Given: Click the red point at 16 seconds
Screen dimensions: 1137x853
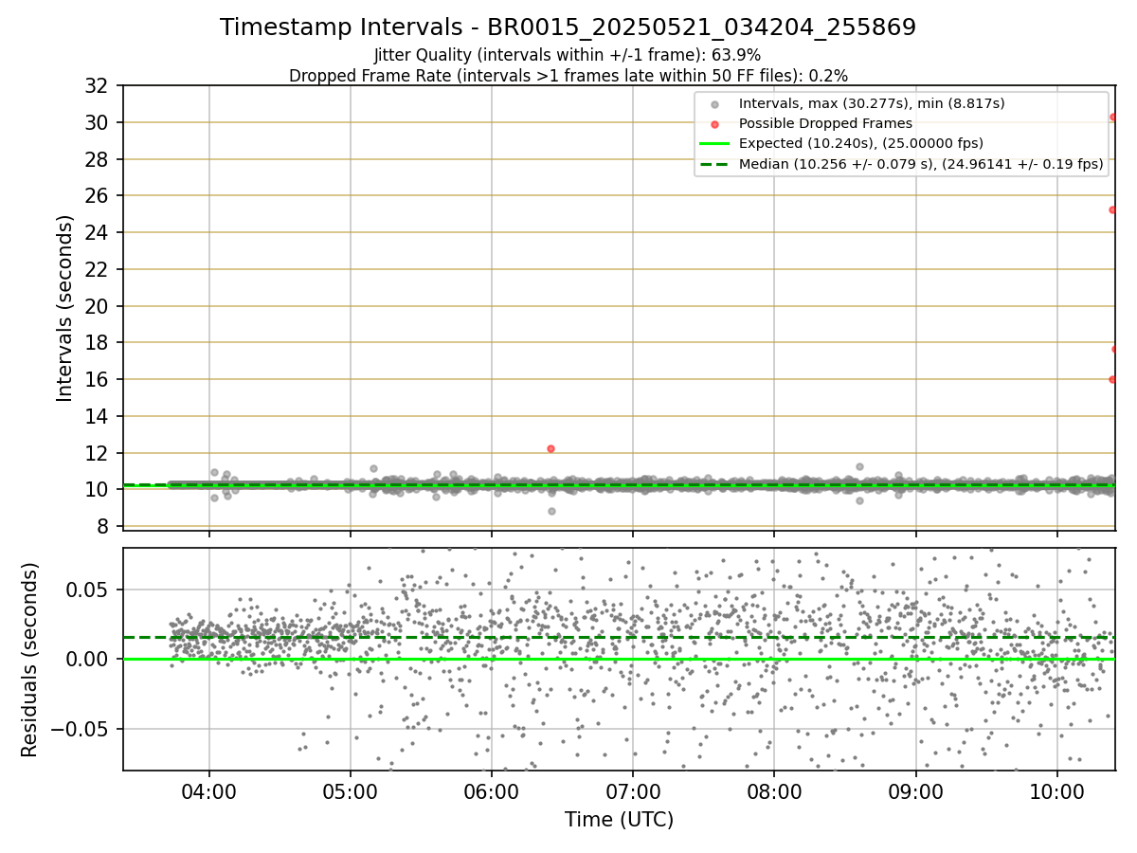Looking at the screenshot, I should pyautogui.click(x=1112, y=379).
